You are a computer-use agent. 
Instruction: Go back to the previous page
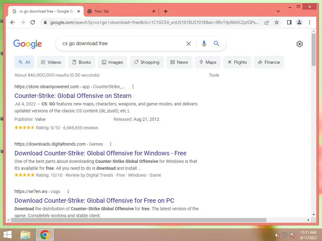13,22
